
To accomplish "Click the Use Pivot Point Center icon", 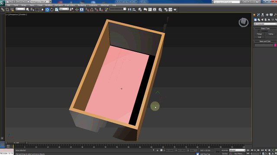I will 71,9.
